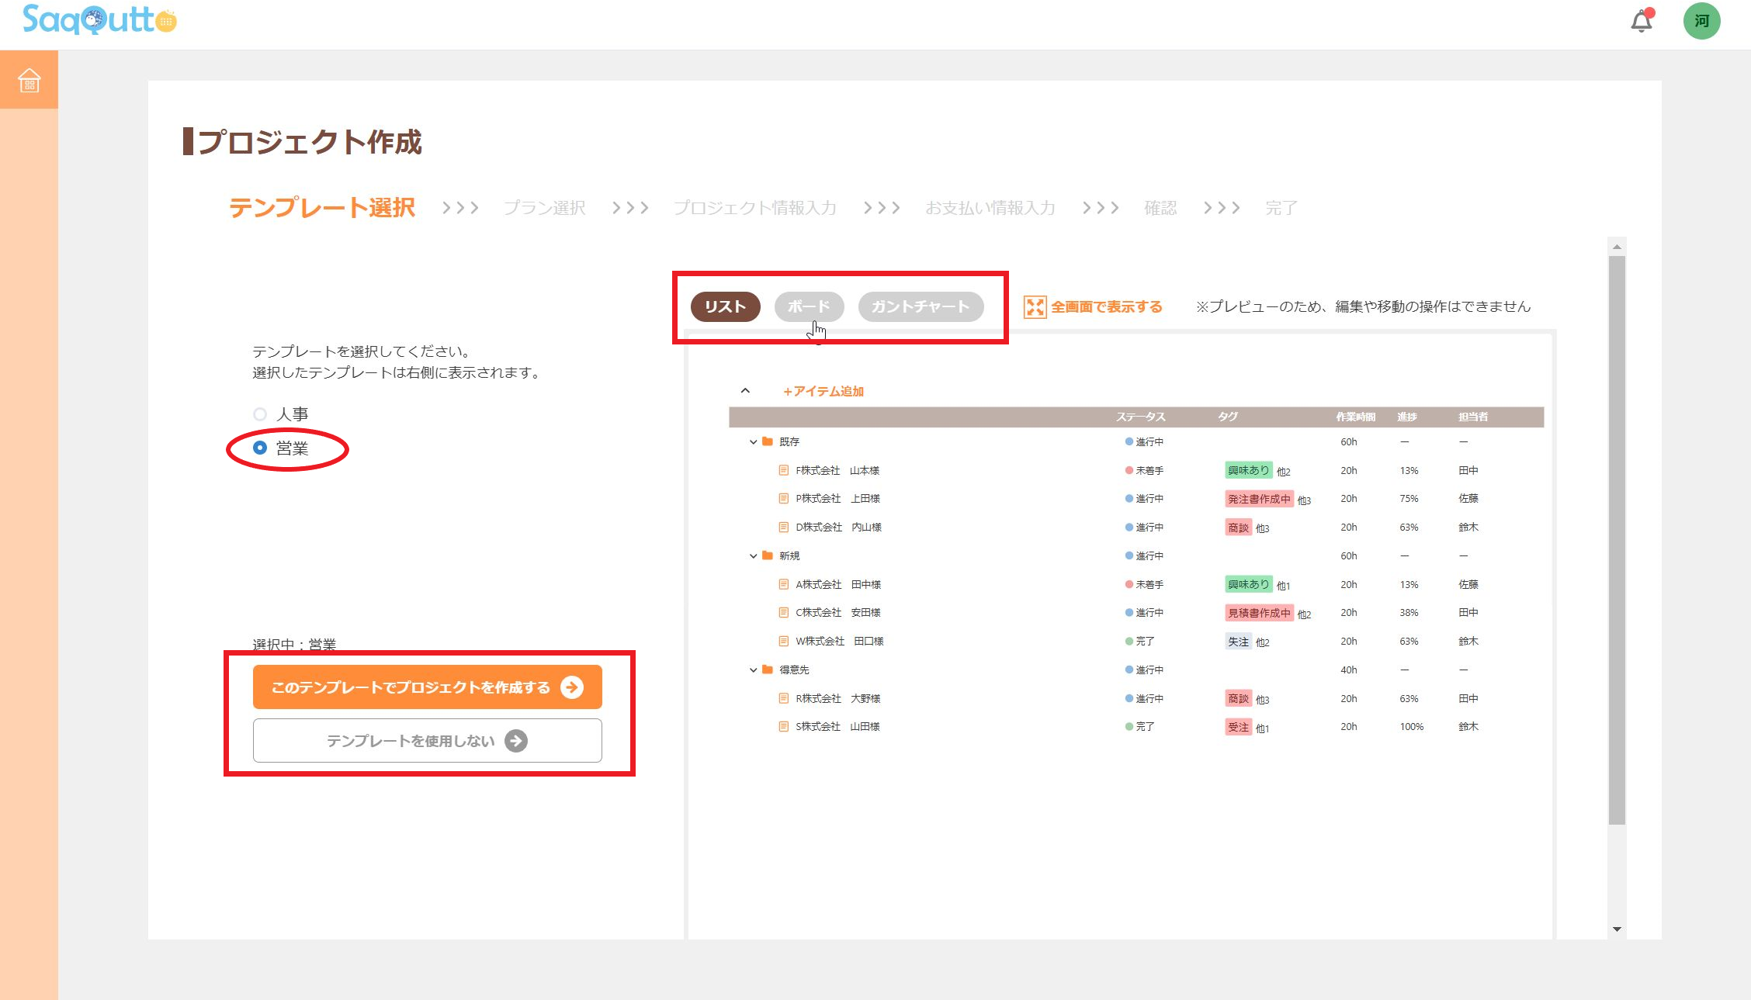Click the home icon in sidebar
The height and width of the screenshot is (1000, 1751).
29,80
